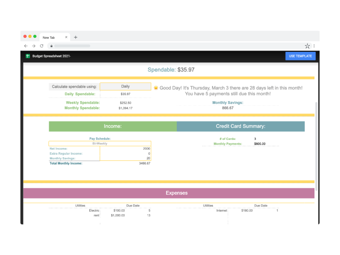Image resolution: width=340 pixels, height=255 pixels.
Task: Click the green Sheets icon
Action: (28, 56)
